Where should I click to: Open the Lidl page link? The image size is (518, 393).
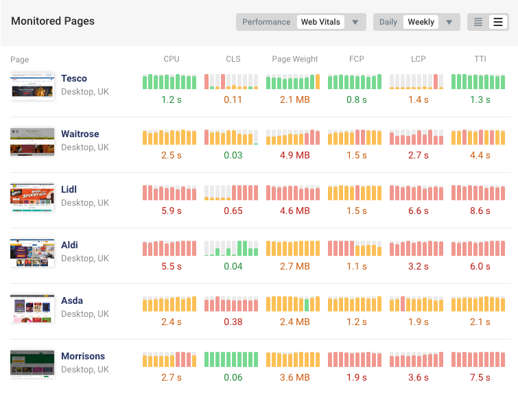(x=69, y=189)
